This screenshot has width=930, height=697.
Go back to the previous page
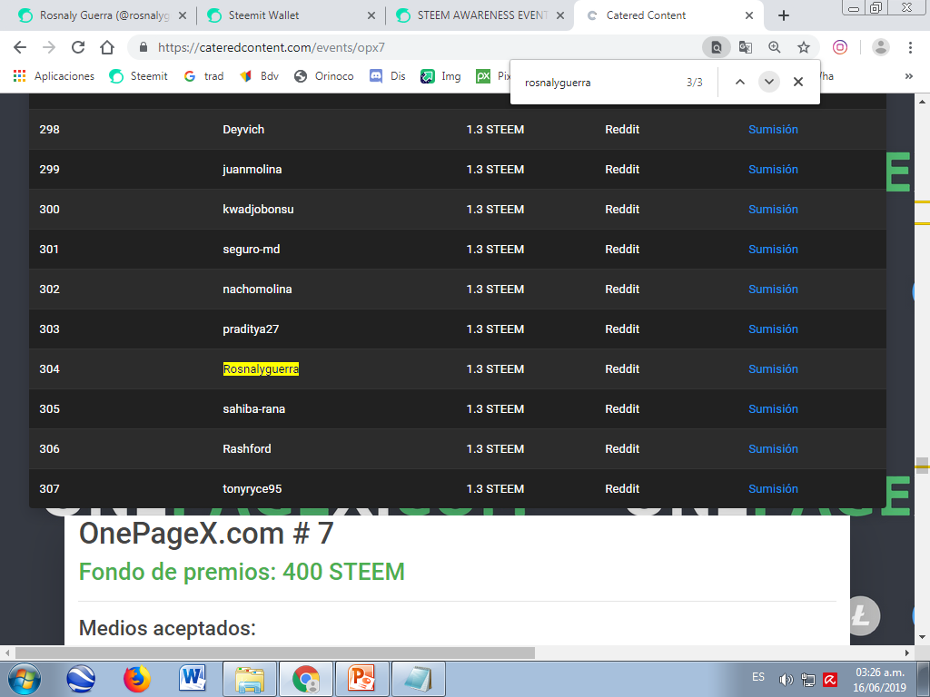[20, 47]
